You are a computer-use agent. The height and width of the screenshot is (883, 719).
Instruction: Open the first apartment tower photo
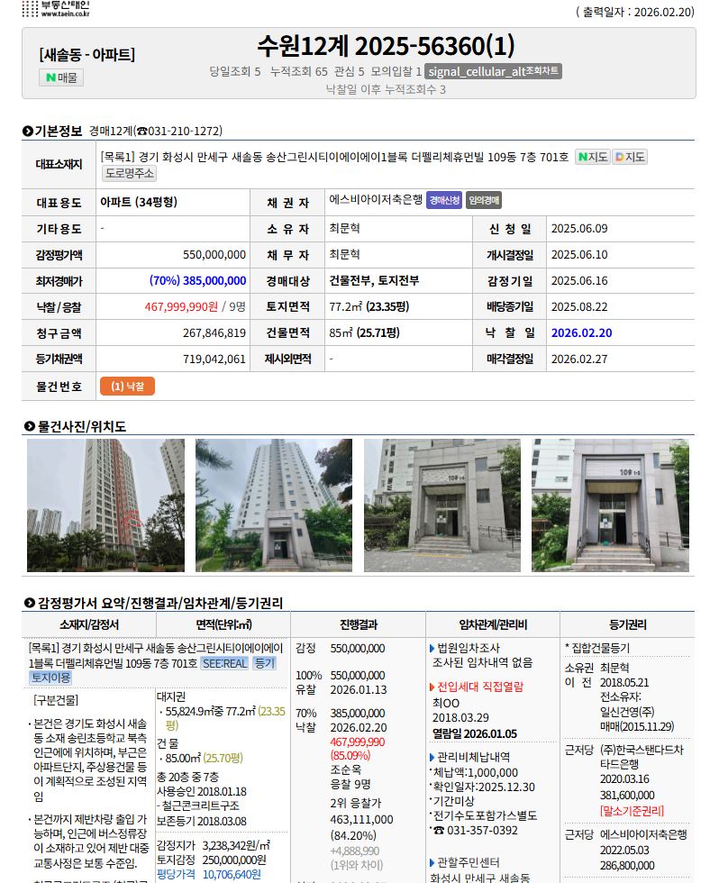click(105, 505)
